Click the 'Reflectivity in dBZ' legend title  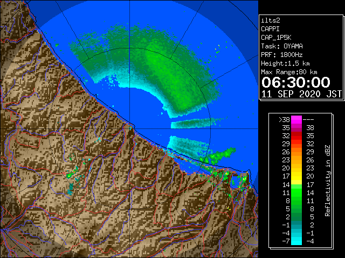click(x=328, y=181)
